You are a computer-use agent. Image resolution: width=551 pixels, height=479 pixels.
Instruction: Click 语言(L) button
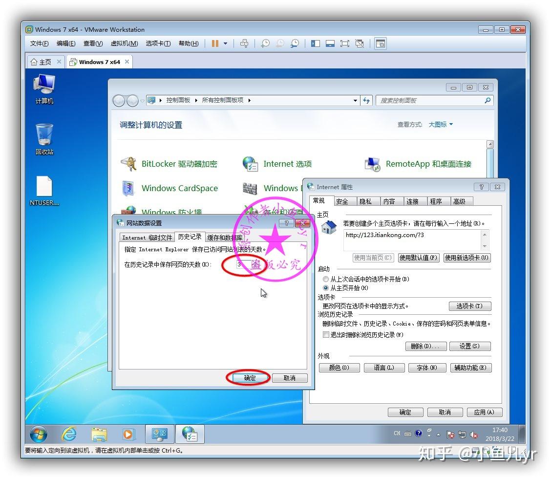tap(384, 368)
